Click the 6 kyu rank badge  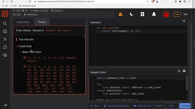[x=177, y=14]
